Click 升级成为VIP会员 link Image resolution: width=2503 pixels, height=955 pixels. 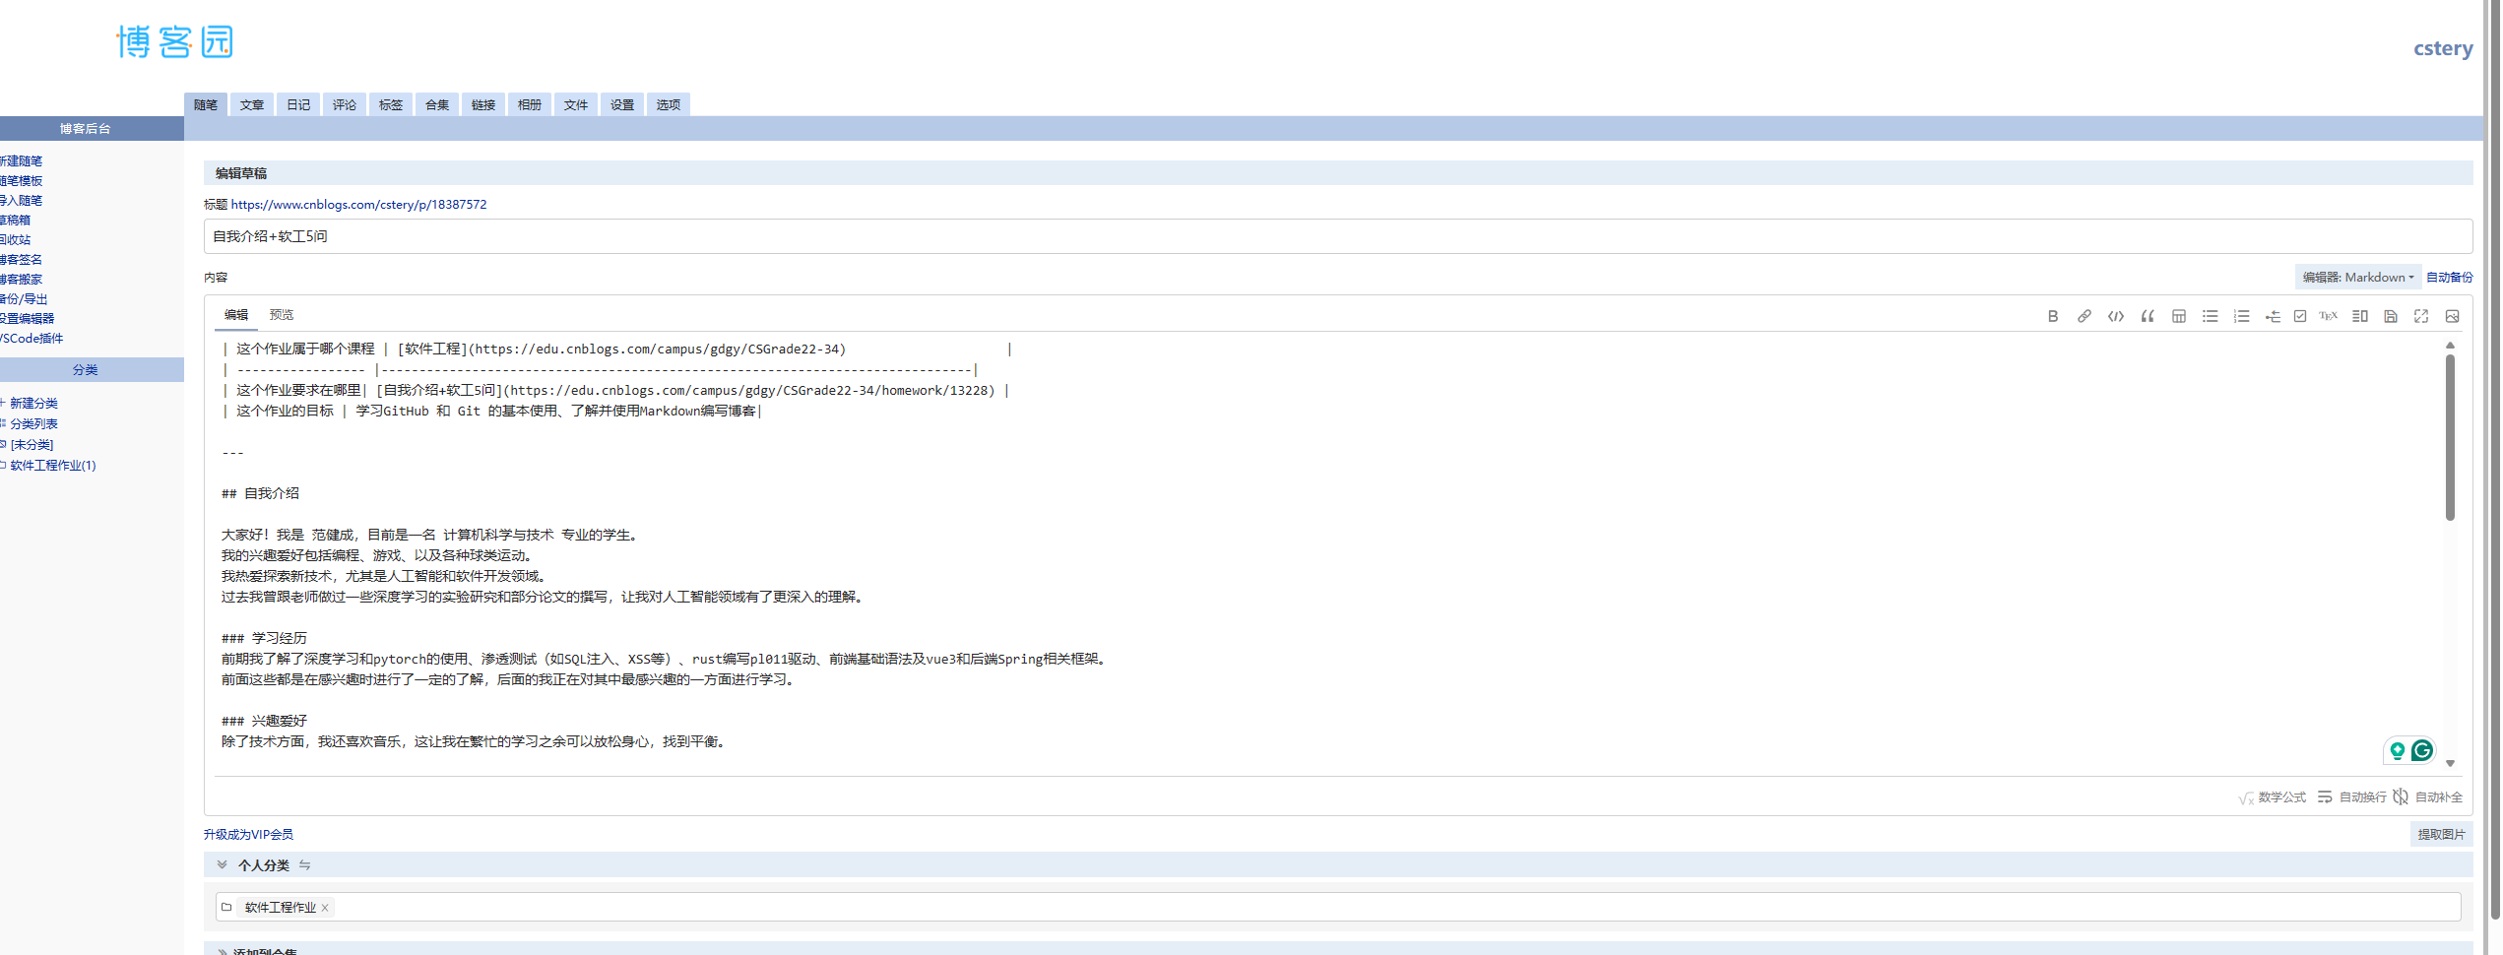[x=248, y=834]
